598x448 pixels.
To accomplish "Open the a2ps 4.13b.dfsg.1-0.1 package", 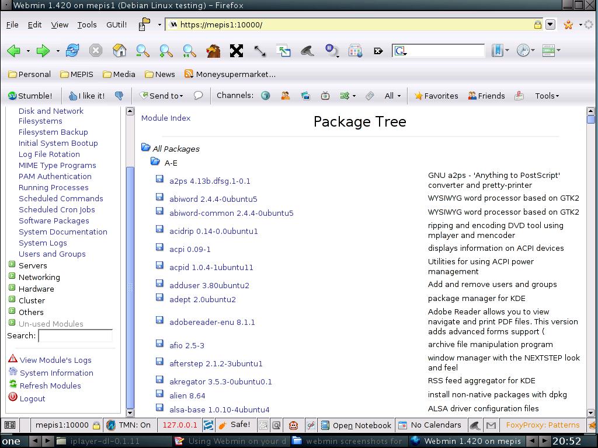I will point(210,181).
